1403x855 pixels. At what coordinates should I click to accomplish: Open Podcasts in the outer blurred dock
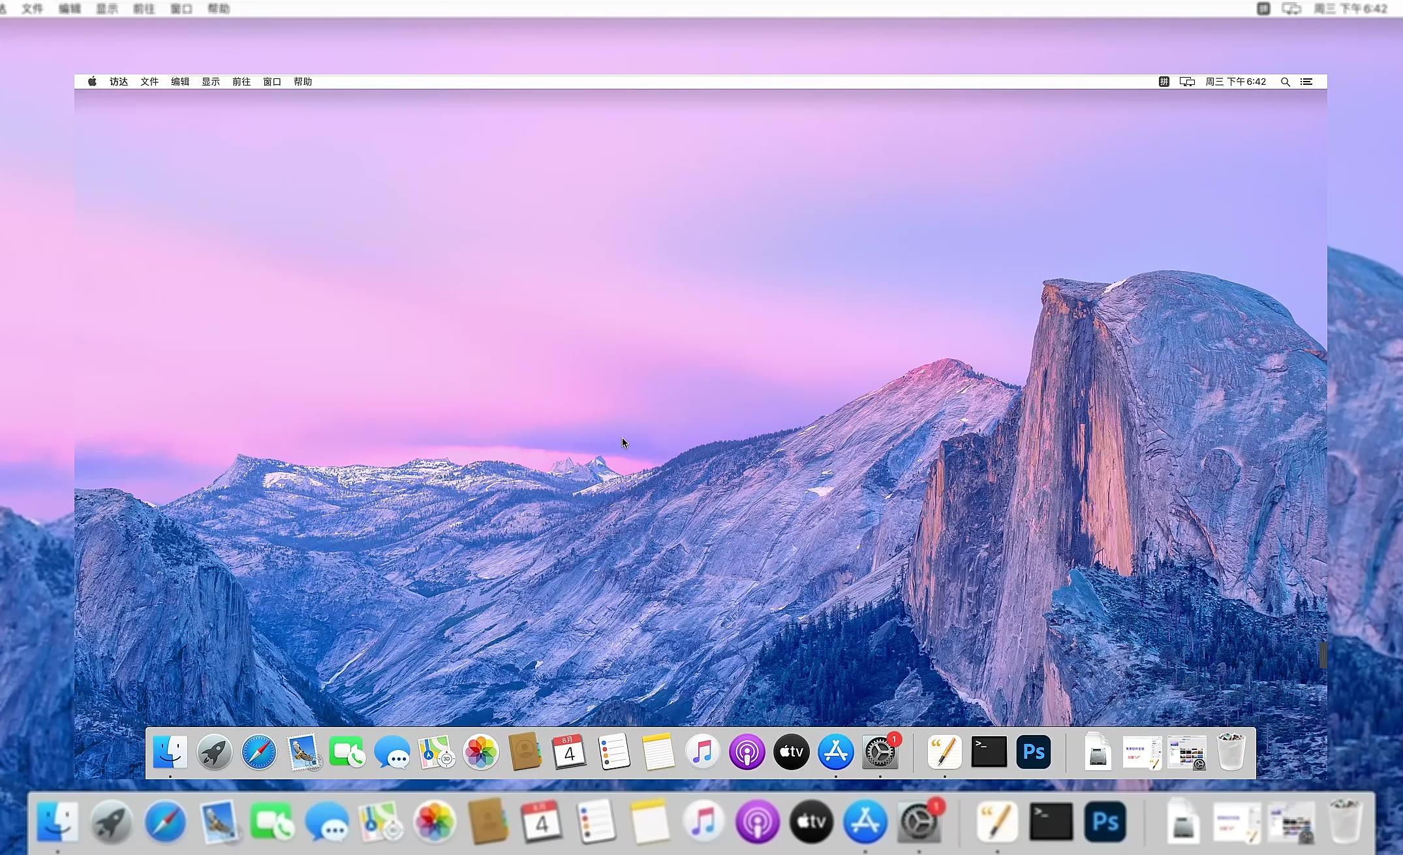click(758, 822)
